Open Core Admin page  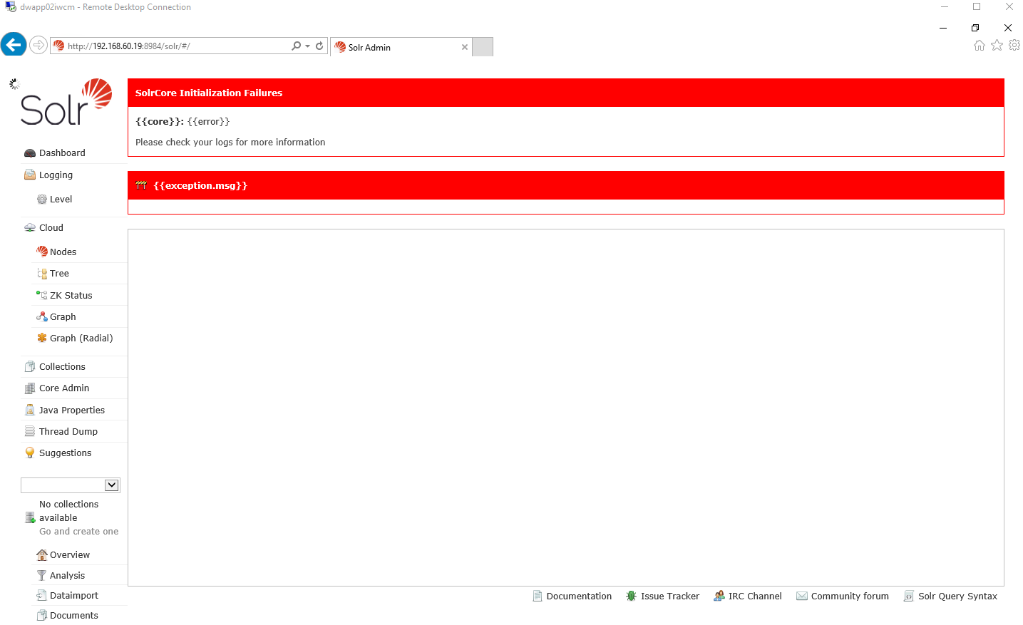click(x=64, y=388)
